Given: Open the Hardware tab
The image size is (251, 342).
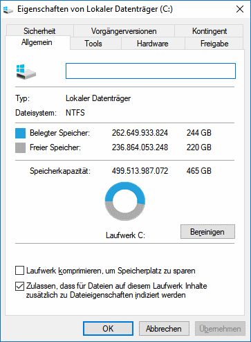Looking at the screenshot, I should point(153,44).
